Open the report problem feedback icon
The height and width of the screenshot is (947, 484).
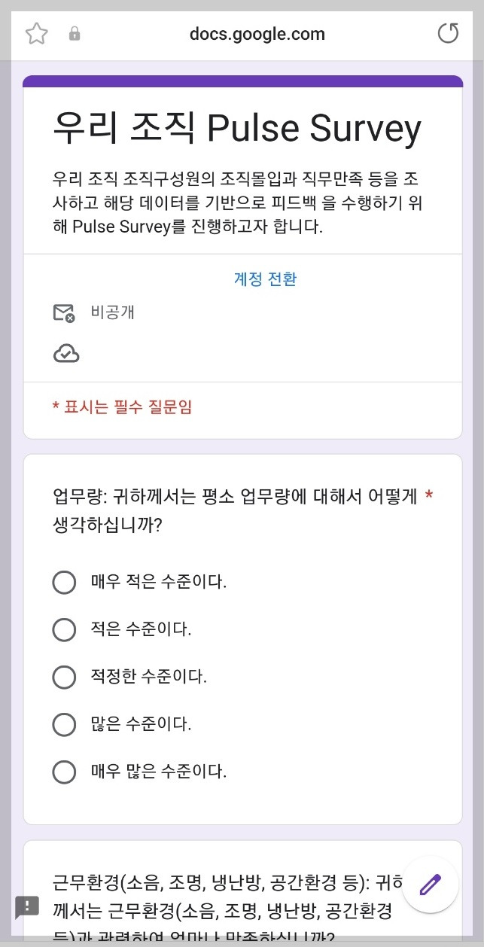click(x=27, y=906)
